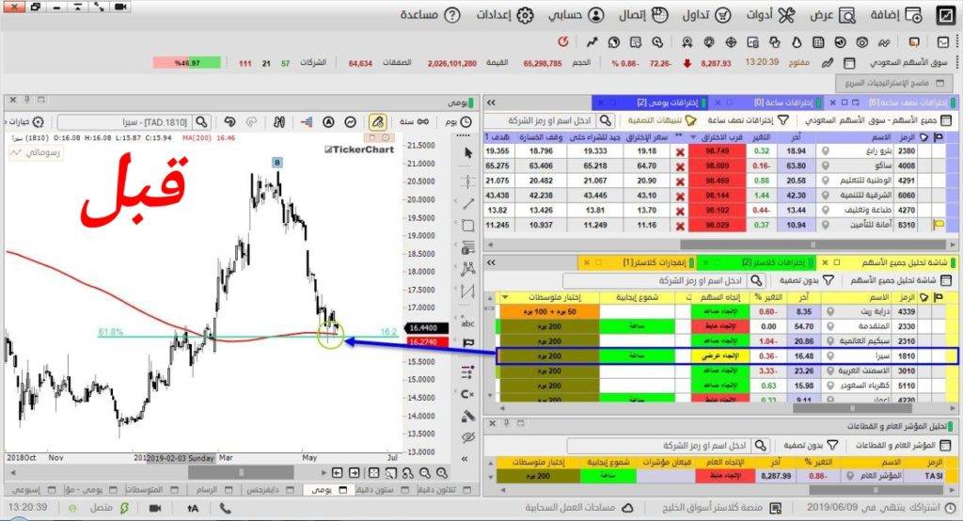Toggle the lock drawings pencil tool
This screenshot has height=521, width=963.
tap(468, 416)
